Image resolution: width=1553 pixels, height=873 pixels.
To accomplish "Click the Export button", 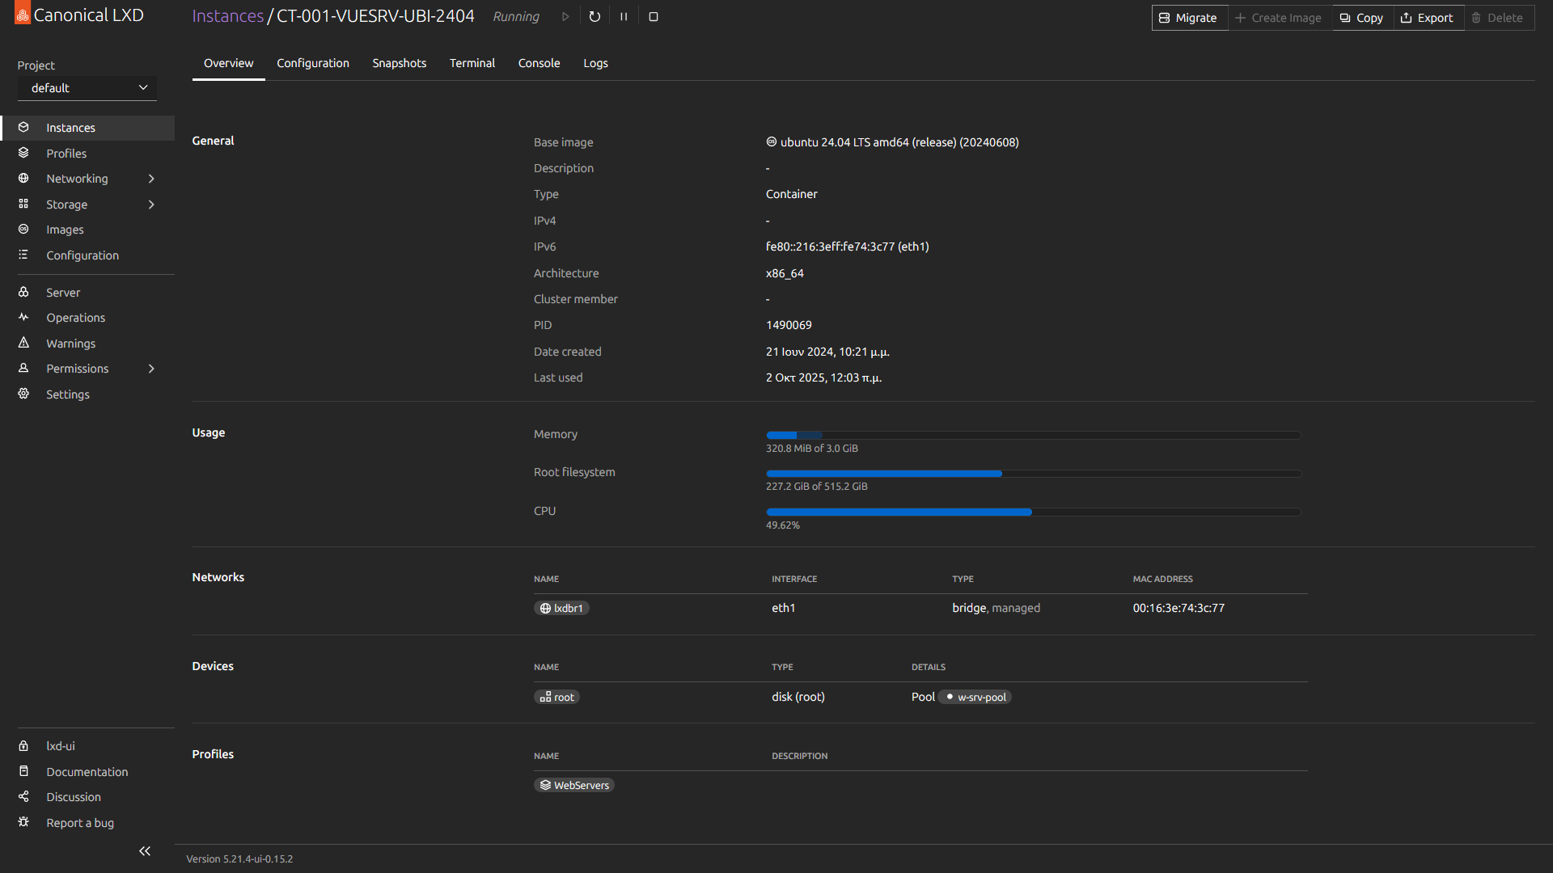I will click(x=1428, y=18).
